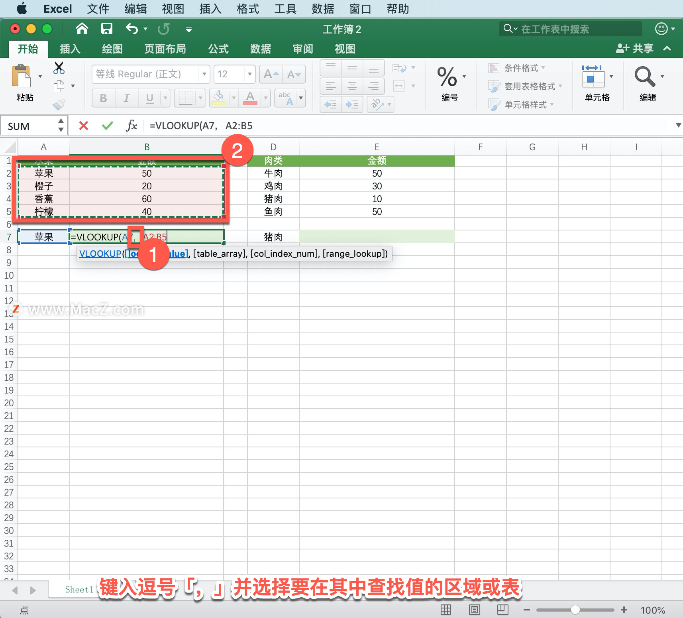
Task: Open the 文件 menu in menu bar
Action: pyautogui.click(x=98, y=9)
